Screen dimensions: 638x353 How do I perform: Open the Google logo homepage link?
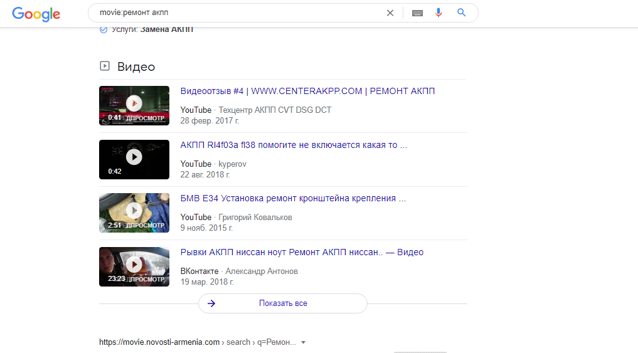(36, 14)
